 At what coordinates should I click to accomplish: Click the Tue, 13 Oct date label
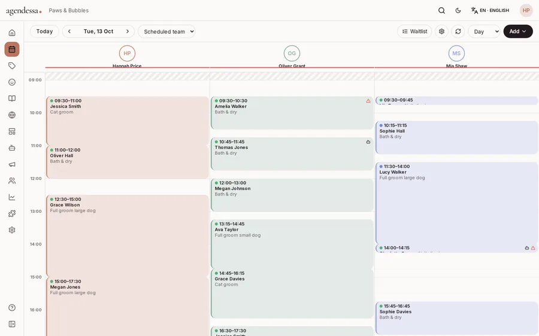click(98, 31)
